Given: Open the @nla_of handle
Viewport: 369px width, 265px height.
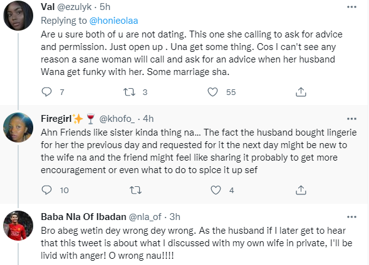Looking at the screenshot, I should coord(145,217).
